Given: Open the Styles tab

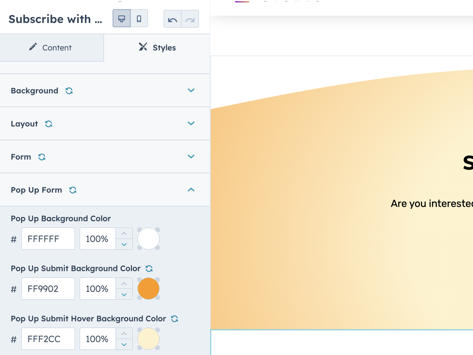Looking at the screenshot, I should point(157,48).
